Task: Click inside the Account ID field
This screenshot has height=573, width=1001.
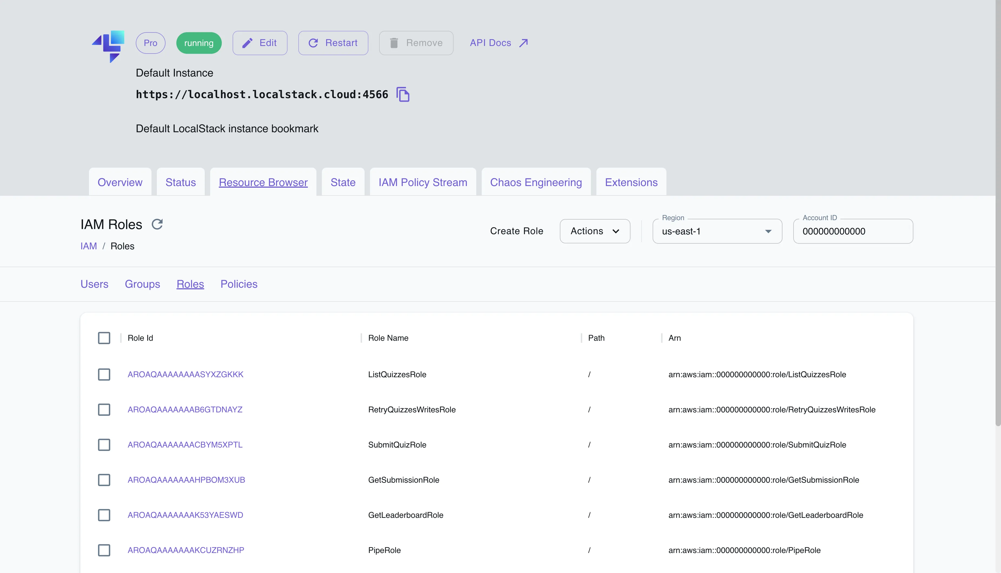Action: (x=853, y=231)
